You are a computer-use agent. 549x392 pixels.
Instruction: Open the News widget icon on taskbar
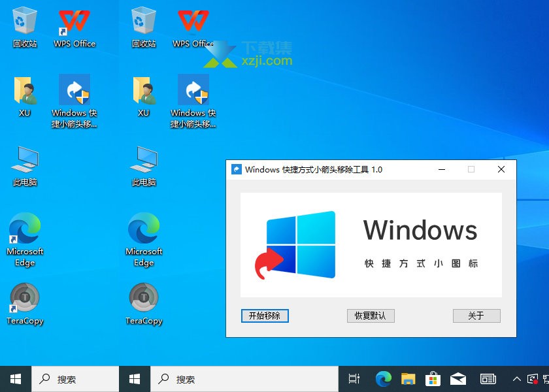tap(488, 379)
